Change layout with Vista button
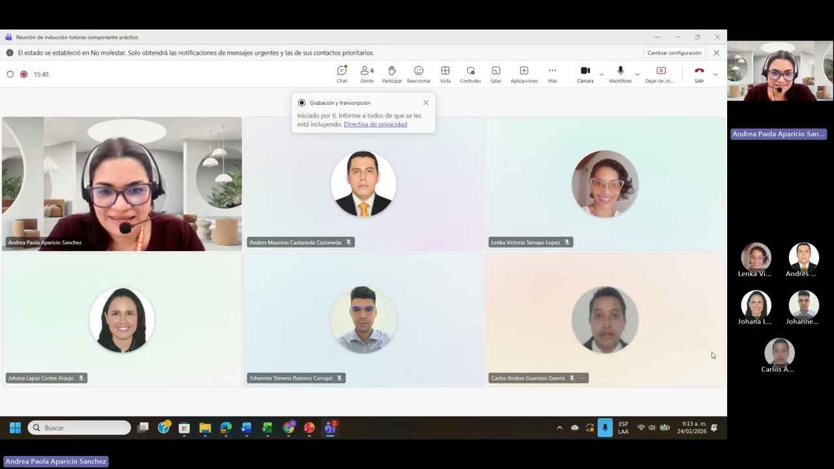 click(x=445, y=74)
